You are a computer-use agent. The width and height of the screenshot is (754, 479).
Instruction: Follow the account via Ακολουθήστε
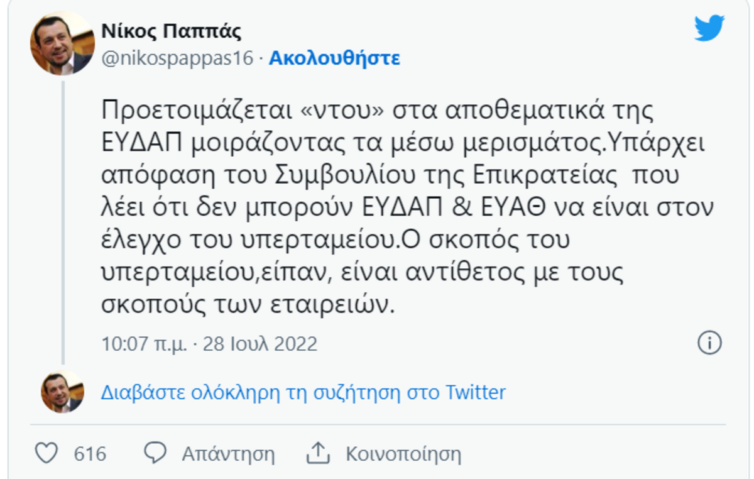pyautogui.click(x=334, y=58)
